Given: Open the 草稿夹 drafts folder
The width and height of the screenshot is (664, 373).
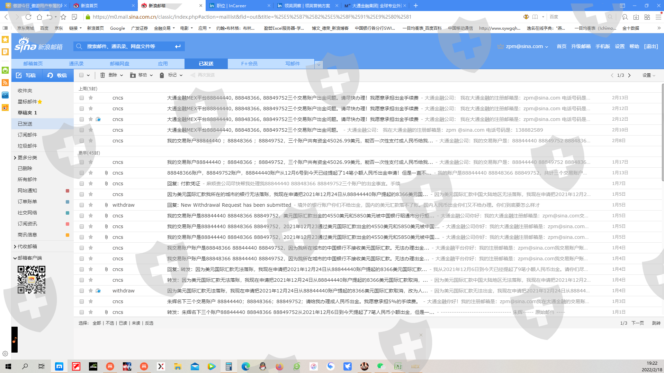Looking at the screenshot, I should [x=27, y=113].
